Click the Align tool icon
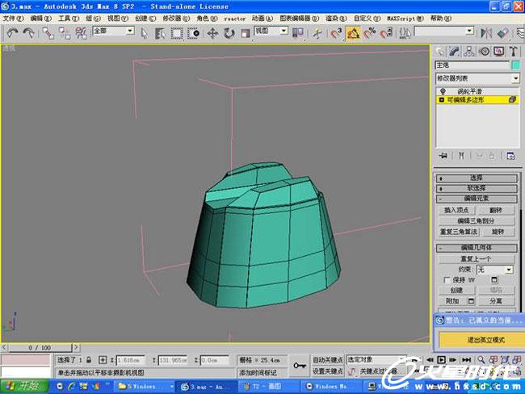 pyautogui.click(x=502, y=33)
